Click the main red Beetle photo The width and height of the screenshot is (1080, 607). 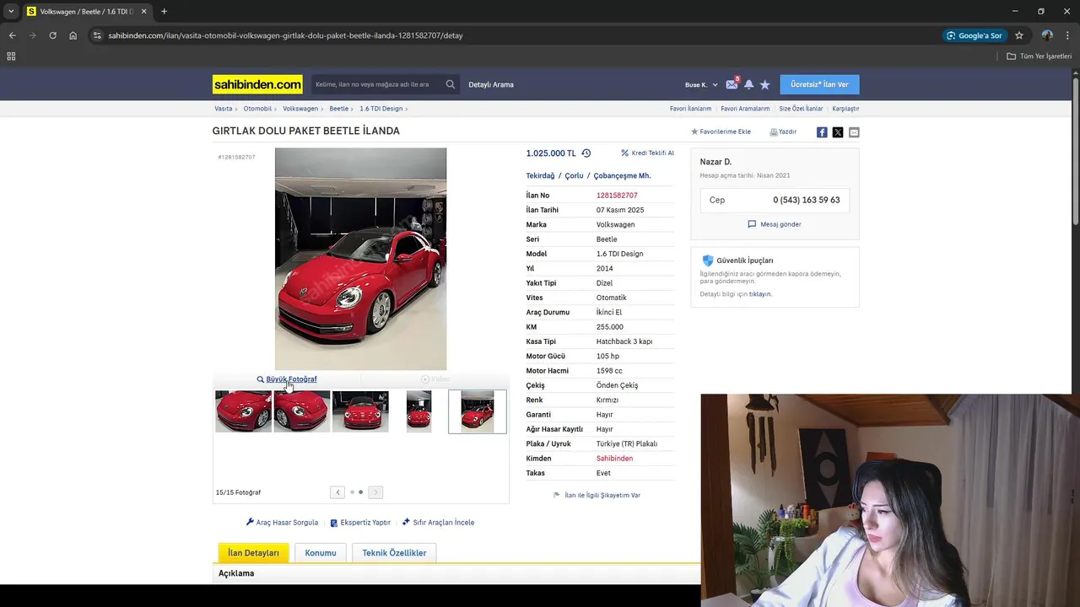(x=360, y=259)
